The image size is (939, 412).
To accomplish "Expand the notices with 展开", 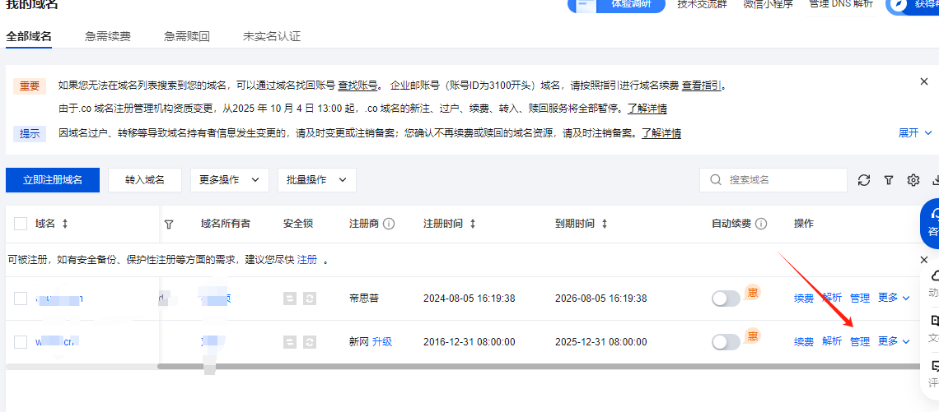I will click(x=916, y=132).
